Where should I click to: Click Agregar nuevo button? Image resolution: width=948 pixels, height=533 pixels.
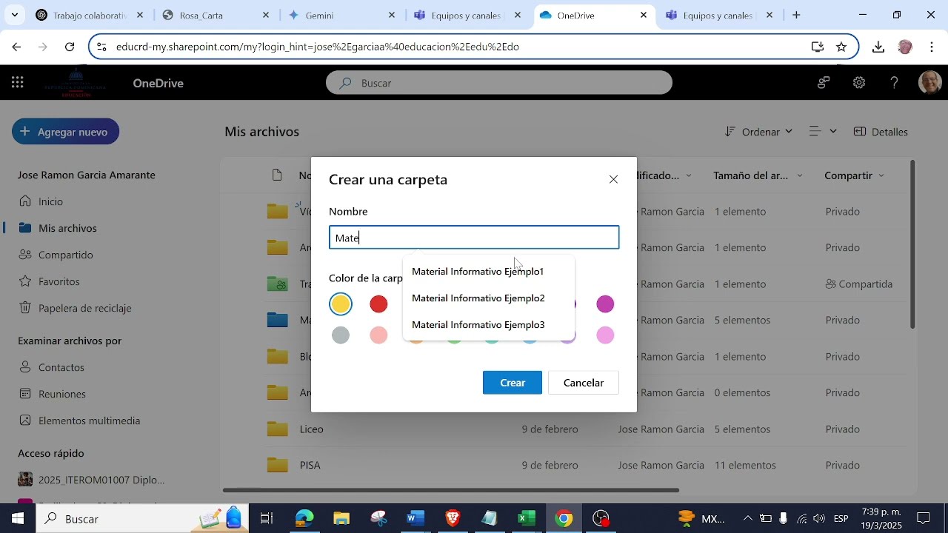66,132
